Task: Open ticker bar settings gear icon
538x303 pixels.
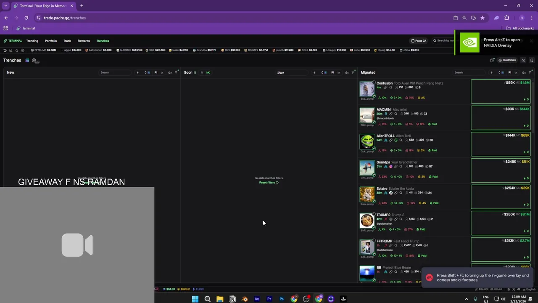Action: (23, 50)
